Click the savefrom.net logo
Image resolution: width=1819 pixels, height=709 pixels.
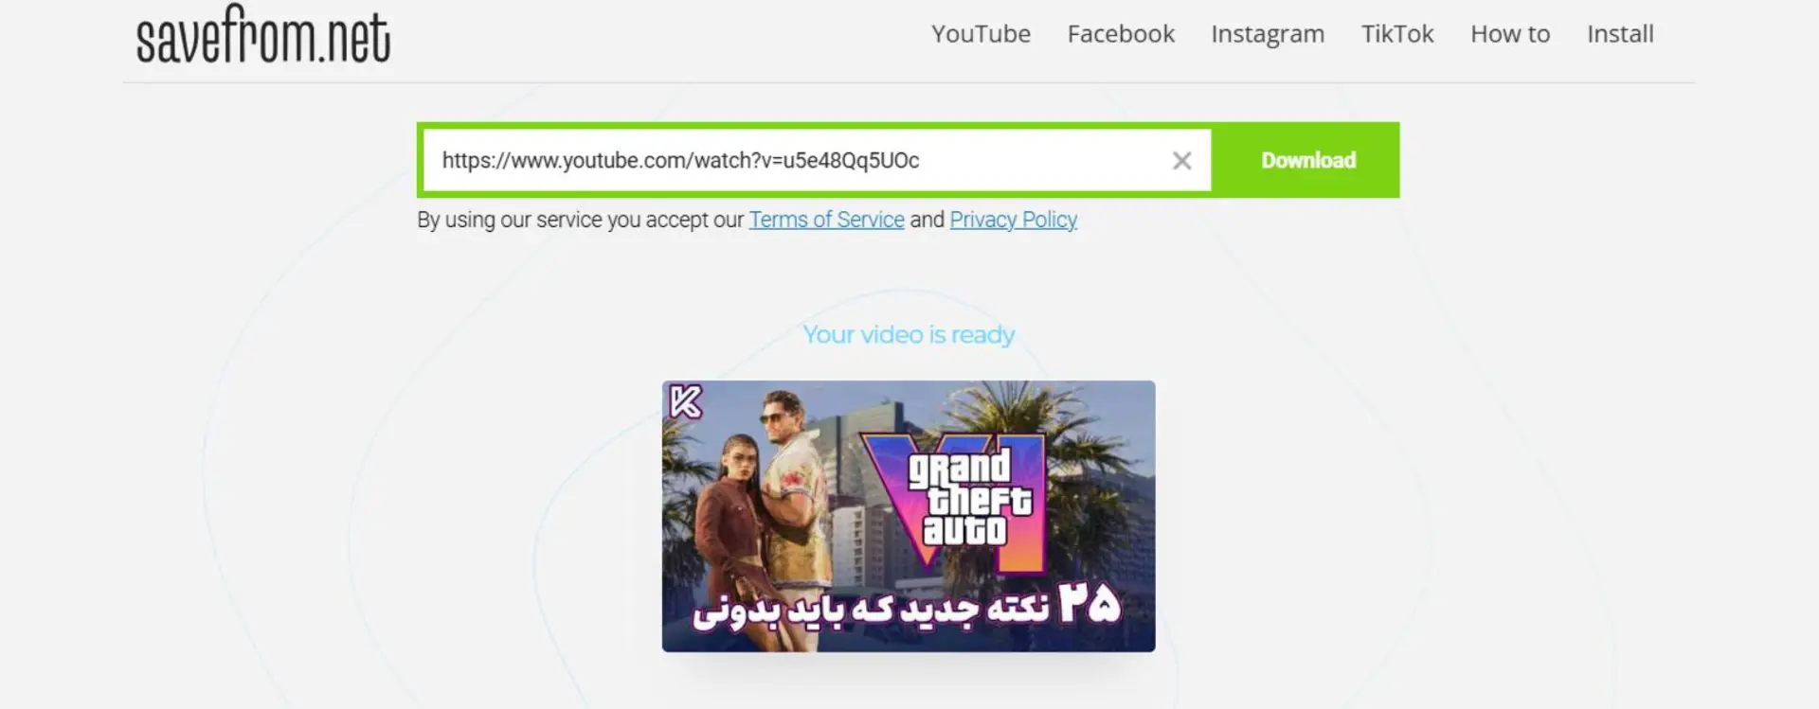coord(263,35)
